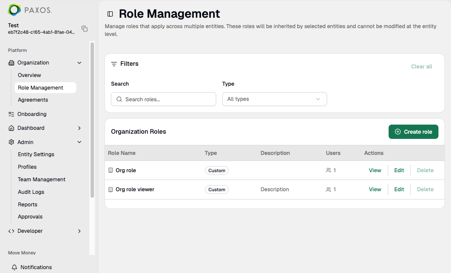Edit the Org role viewer

399,189
